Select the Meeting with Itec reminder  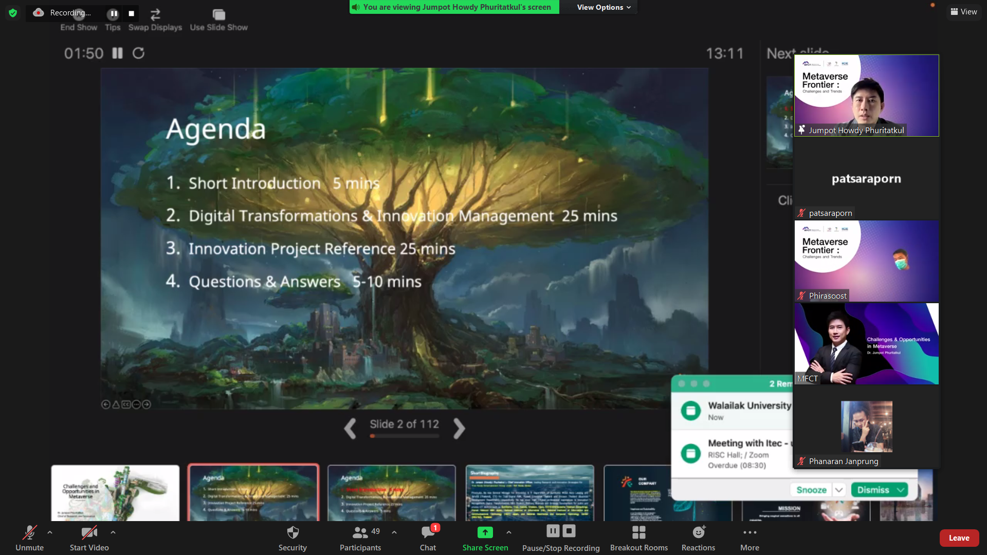click(733, 454)
